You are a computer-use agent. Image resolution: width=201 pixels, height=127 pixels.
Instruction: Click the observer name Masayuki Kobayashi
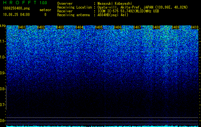(x=115, y=3)
